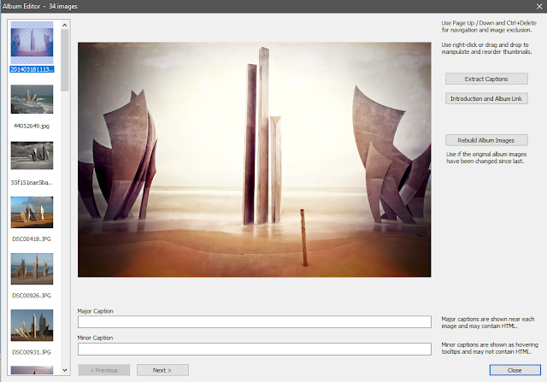
Task: Click the highlighted filename 201403181113..
Action: point(32,69)
